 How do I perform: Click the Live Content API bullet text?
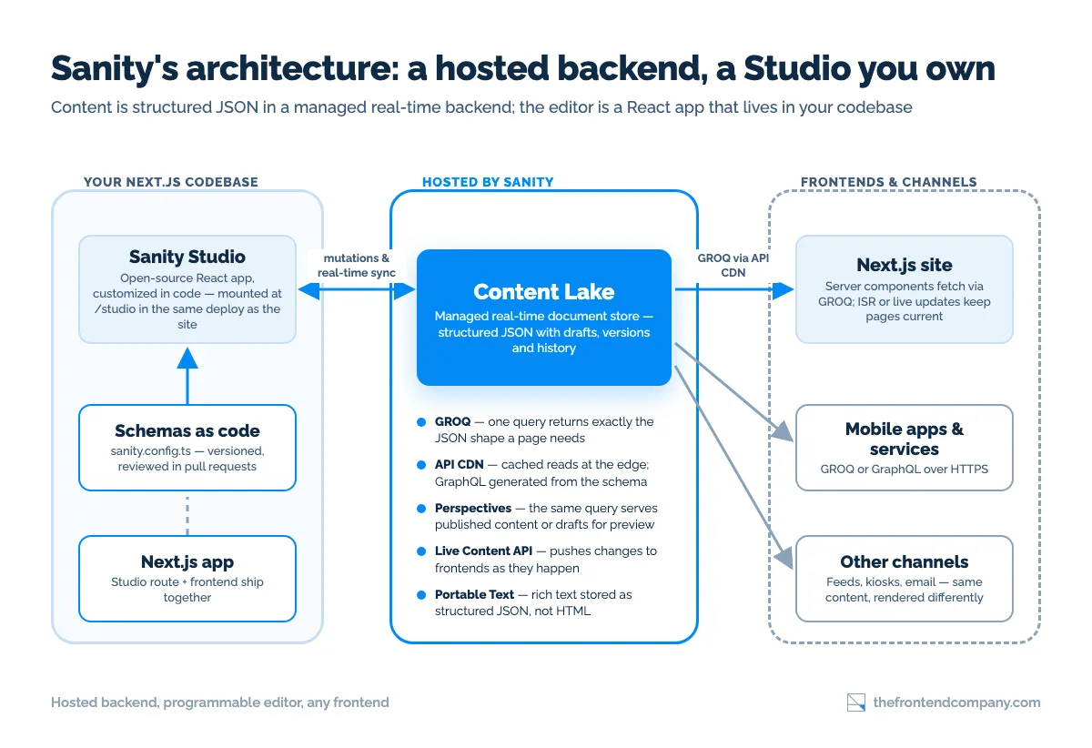(x=545, y=560)
